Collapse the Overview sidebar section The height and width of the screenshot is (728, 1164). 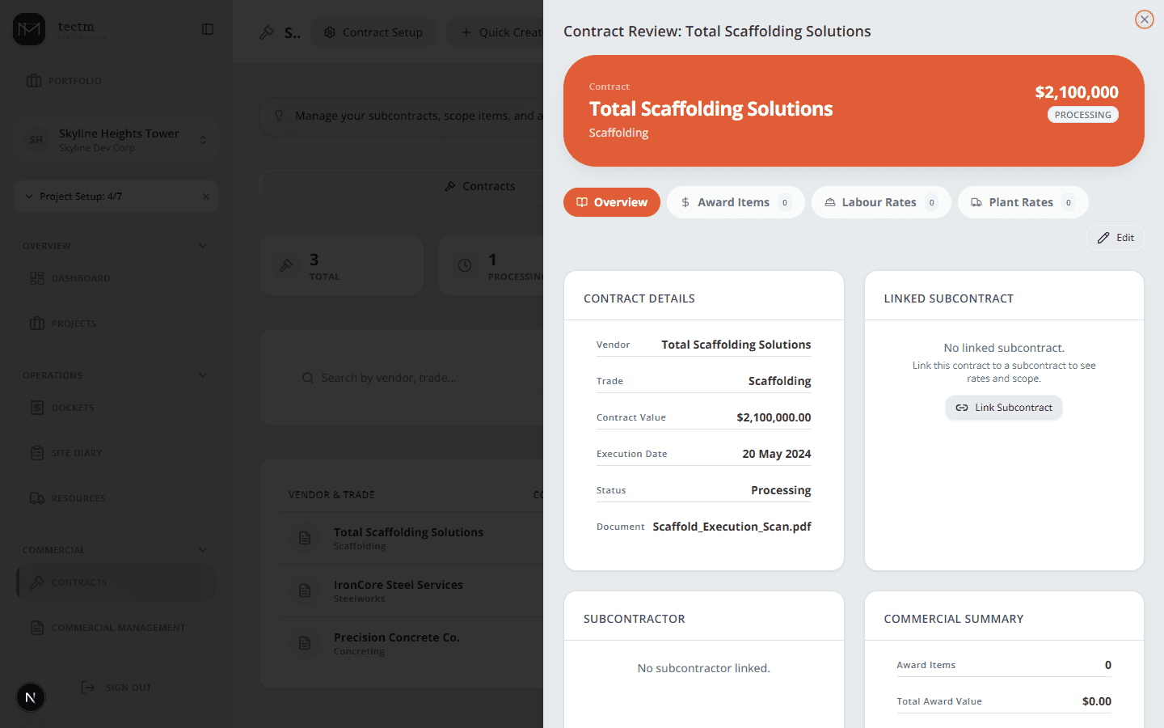click(202, 246)
